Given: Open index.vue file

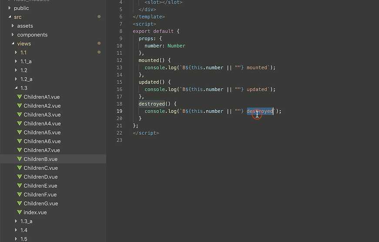Looking at the screenshot, I should click(x=35, y=212).
